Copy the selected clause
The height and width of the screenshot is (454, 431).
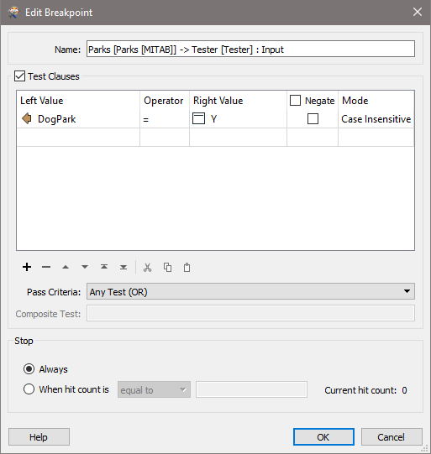(x=167, y=267)
